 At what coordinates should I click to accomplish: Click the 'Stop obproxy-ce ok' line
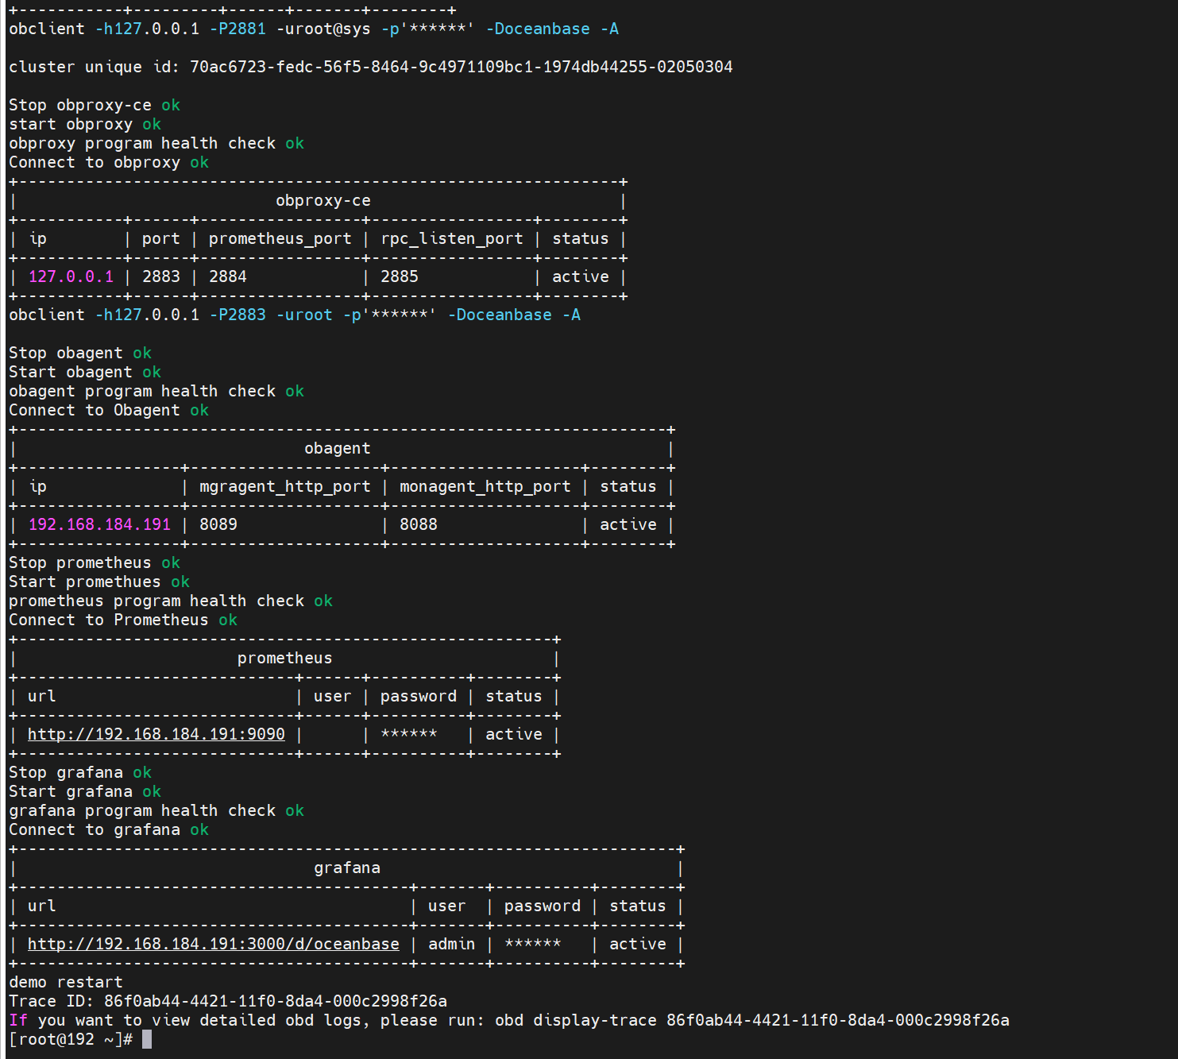tap(95, 105)
